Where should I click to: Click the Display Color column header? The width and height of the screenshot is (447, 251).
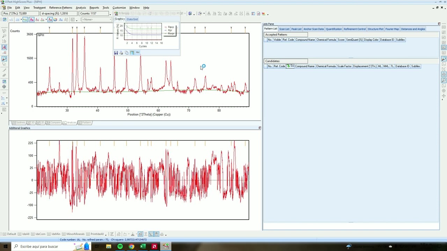(371, 40)
